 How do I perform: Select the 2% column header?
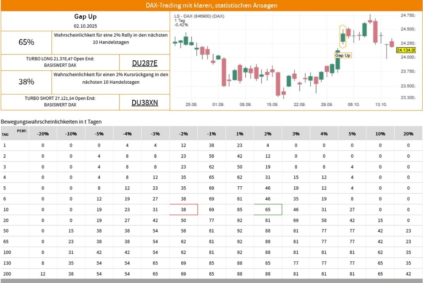(x=268, y=134)
